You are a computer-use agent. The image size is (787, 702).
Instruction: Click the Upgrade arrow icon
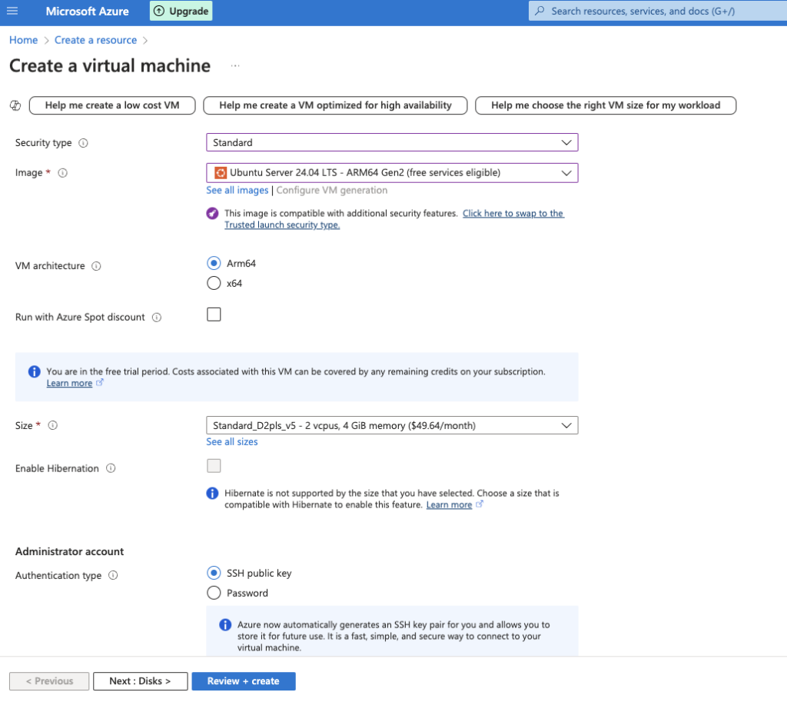pos(159,11)
